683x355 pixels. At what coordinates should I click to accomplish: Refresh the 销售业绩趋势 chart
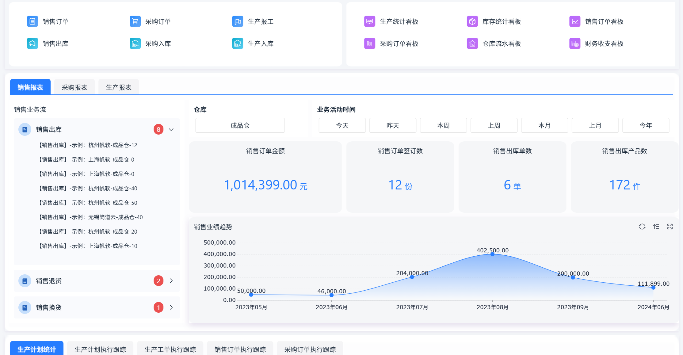point(642,227)
